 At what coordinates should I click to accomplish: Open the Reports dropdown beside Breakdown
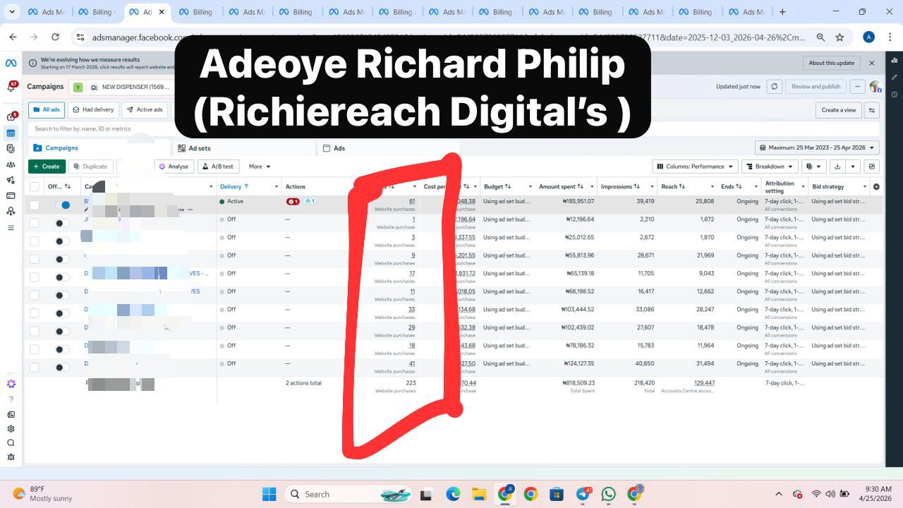click(x=813, y=167)
